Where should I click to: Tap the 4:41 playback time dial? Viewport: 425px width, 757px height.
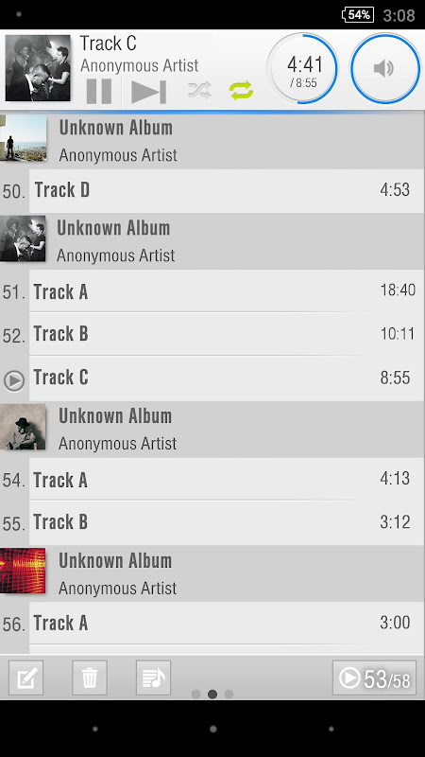point(302,68)
